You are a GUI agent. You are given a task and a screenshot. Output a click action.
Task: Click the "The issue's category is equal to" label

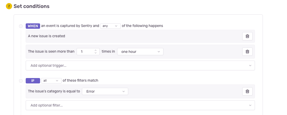(54, 91)
